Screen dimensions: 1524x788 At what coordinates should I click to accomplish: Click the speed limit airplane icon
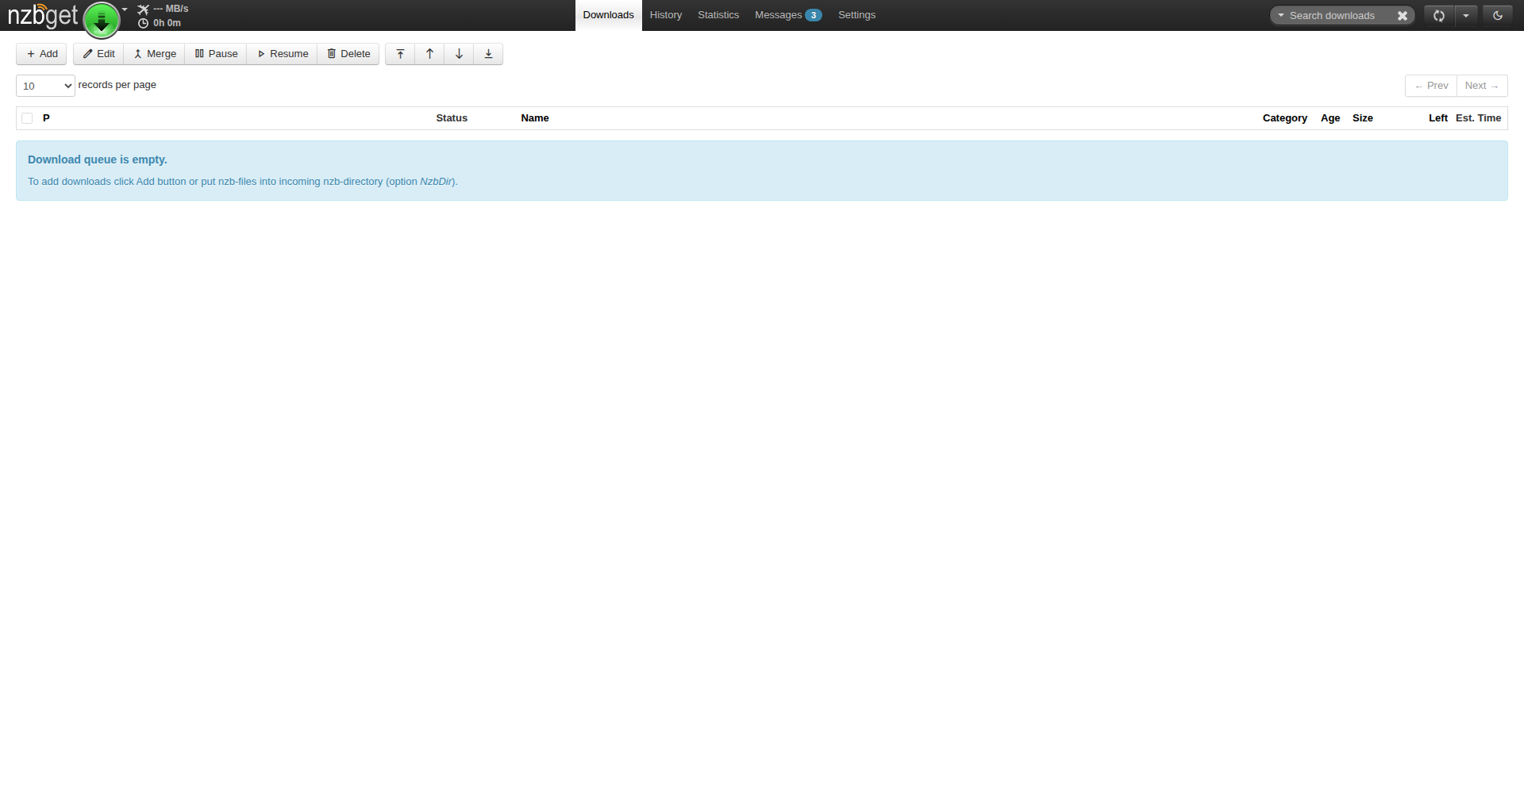tap(142, 9)
